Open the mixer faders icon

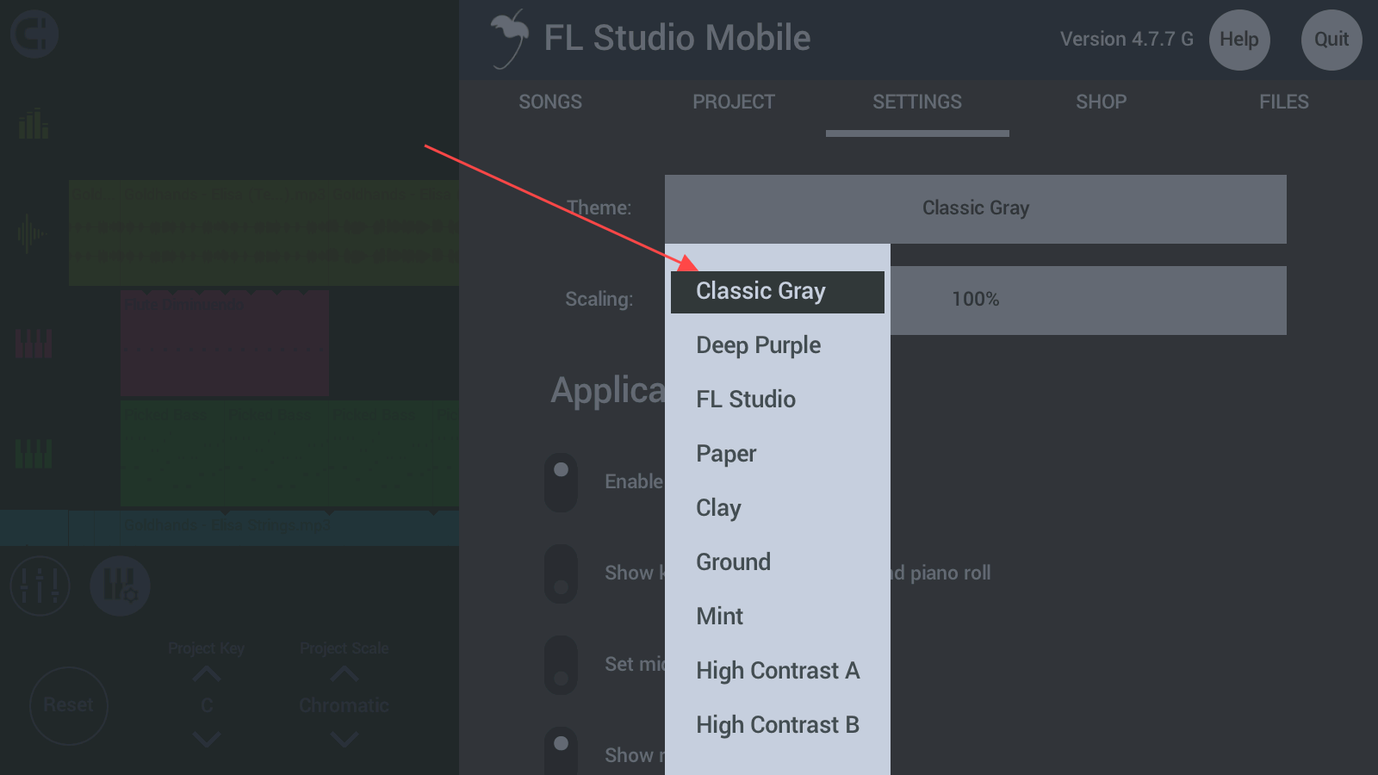coord(40,586)
